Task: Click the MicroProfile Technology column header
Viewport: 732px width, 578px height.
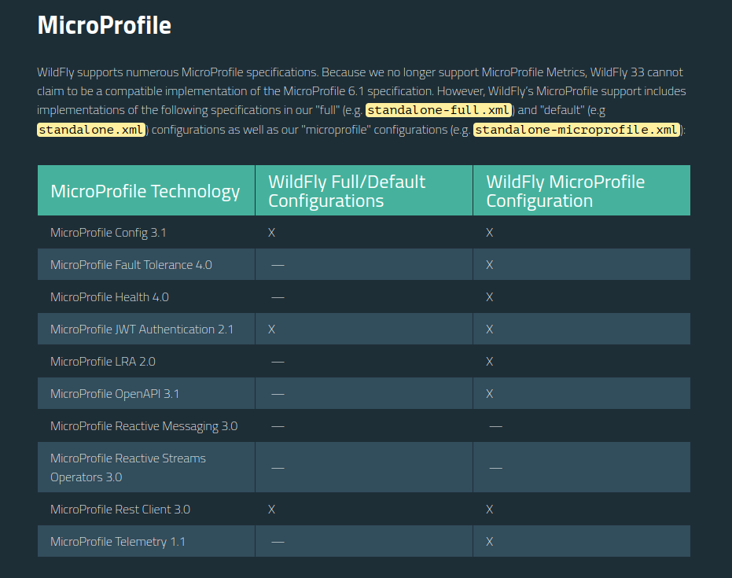Action: tap(145, 191)
